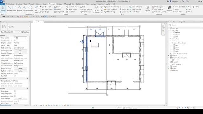Open the Properties help link
The width and height of the screenshot is (203, 114).
click(5, 105)
